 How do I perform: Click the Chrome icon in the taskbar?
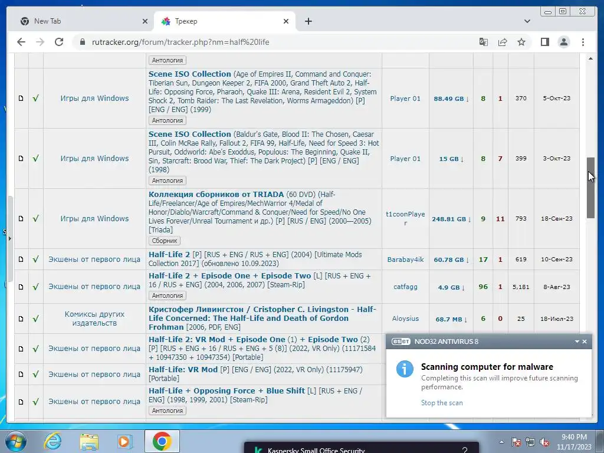pos(162,441)
